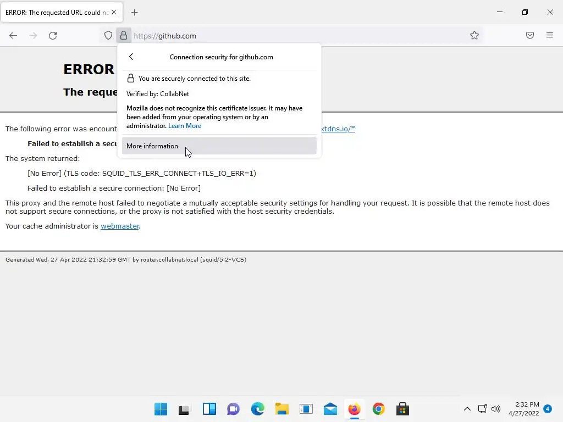Click the Firefox taskbar icon

coord(355,409)
